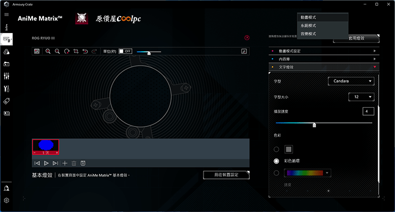Click the right panel vertical scrollbar
The width and height of the screenshot is (395, 212).
click(x=379, y=144)
